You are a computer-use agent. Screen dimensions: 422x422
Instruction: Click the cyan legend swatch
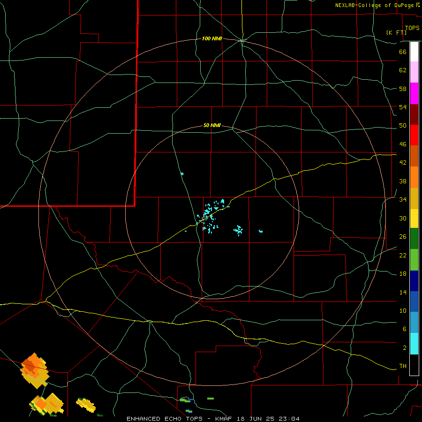click(x=414, y=344)
